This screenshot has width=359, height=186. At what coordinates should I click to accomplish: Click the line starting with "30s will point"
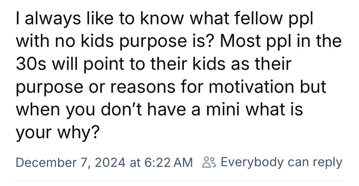153,64
